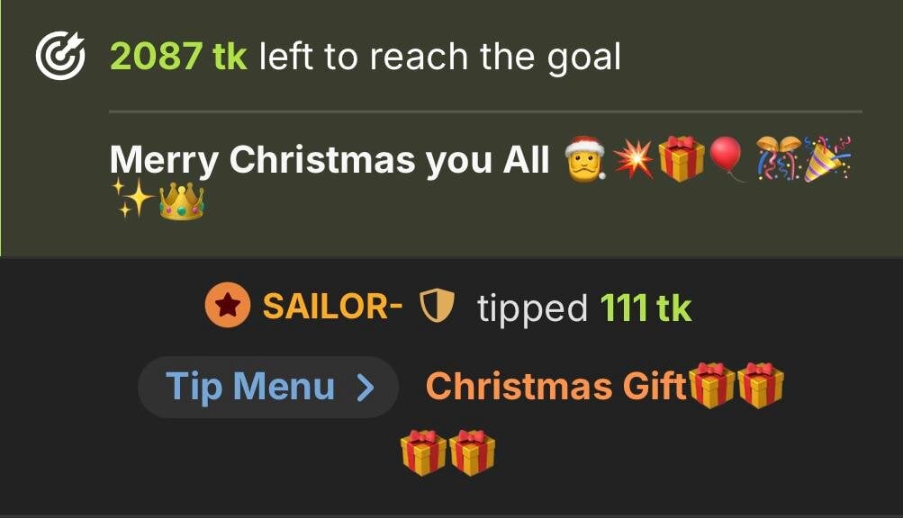Open SAILOR- username profile
The image size is (903, 518).
[332, 306]
